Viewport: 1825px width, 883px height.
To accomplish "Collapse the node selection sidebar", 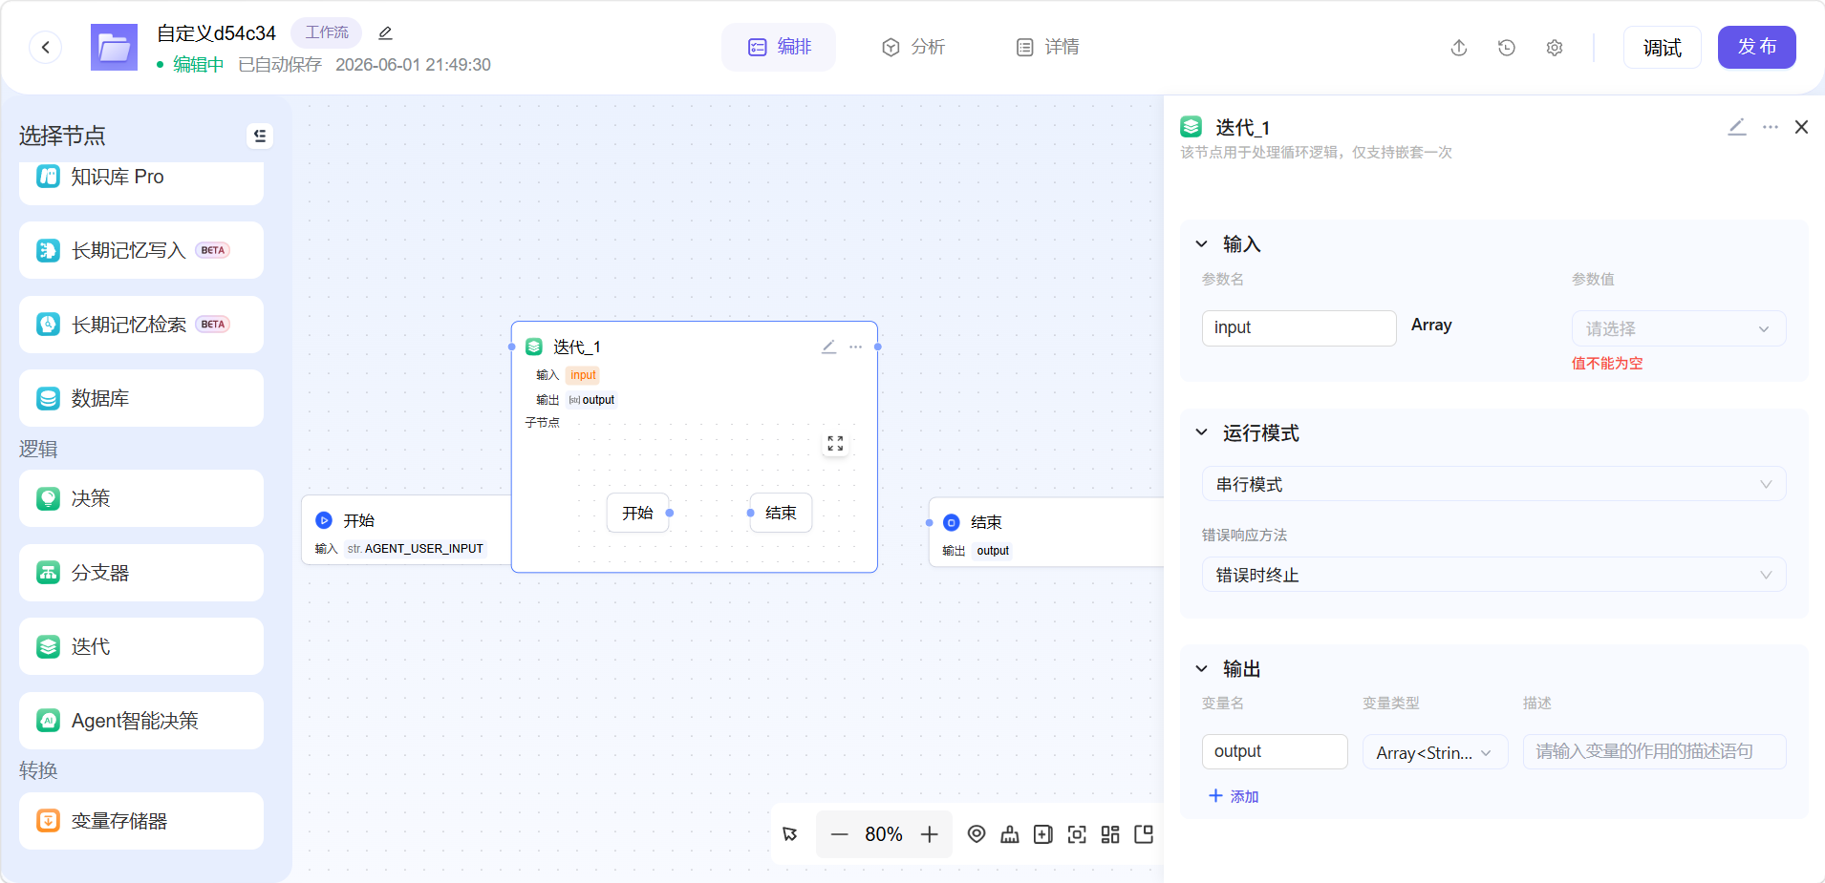I will (x=260, y=136).
